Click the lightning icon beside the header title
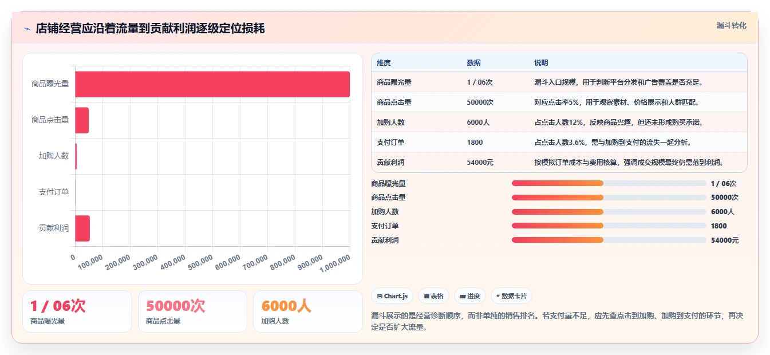The height and width of the screenshot is (355, 770). coord(27,29)
